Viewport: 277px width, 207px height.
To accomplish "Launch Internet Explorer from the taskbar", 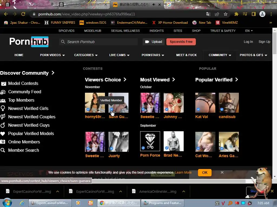I will pyautogui.click(x=22, y=203).
